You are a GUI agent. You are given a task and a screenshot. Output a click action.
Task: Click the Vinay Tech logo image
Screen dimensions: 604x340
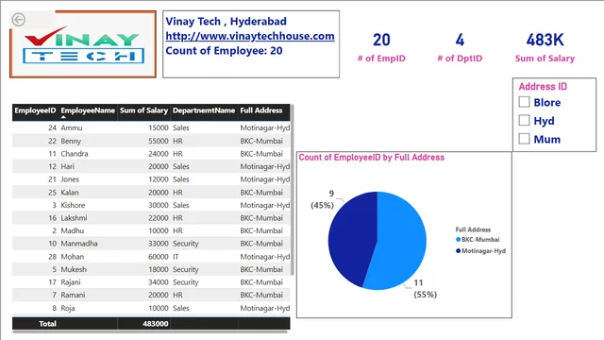[x=83, y=44]
